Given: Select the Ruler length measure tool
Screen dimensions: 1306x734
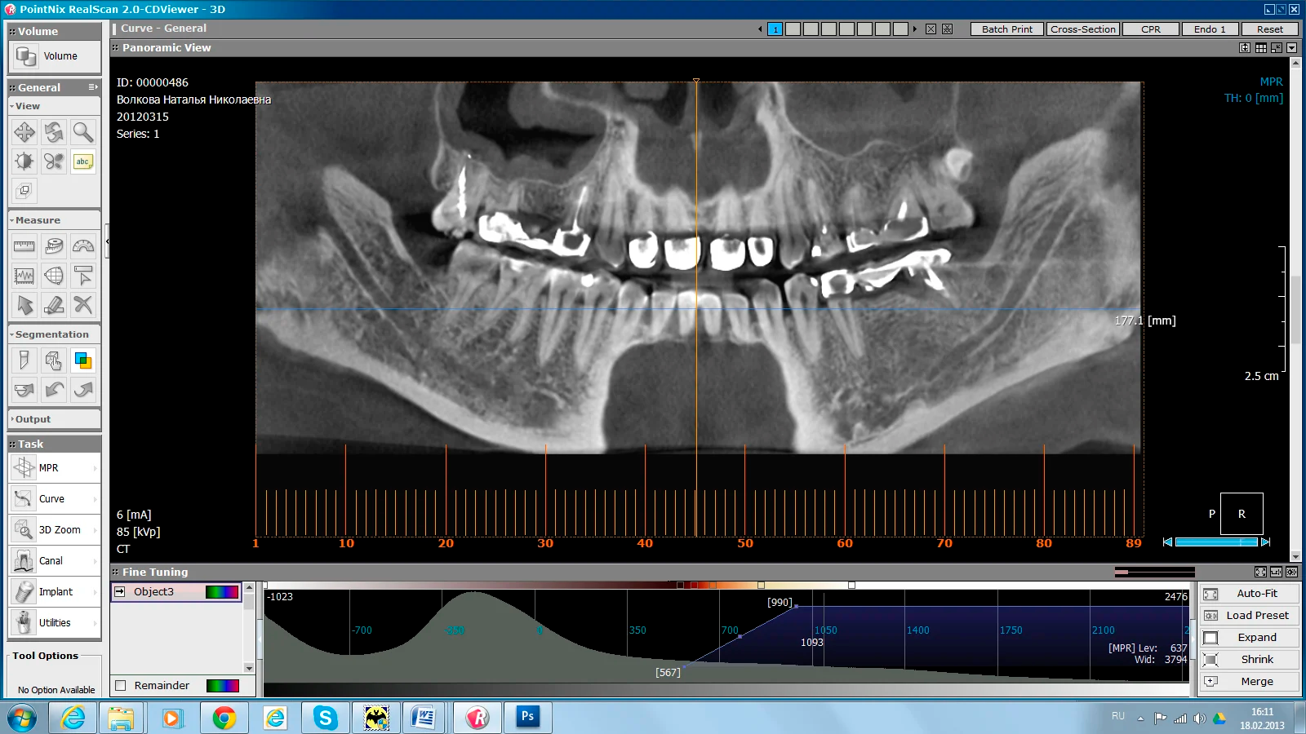Looking at the screenshot, I should tap(24, 246).
